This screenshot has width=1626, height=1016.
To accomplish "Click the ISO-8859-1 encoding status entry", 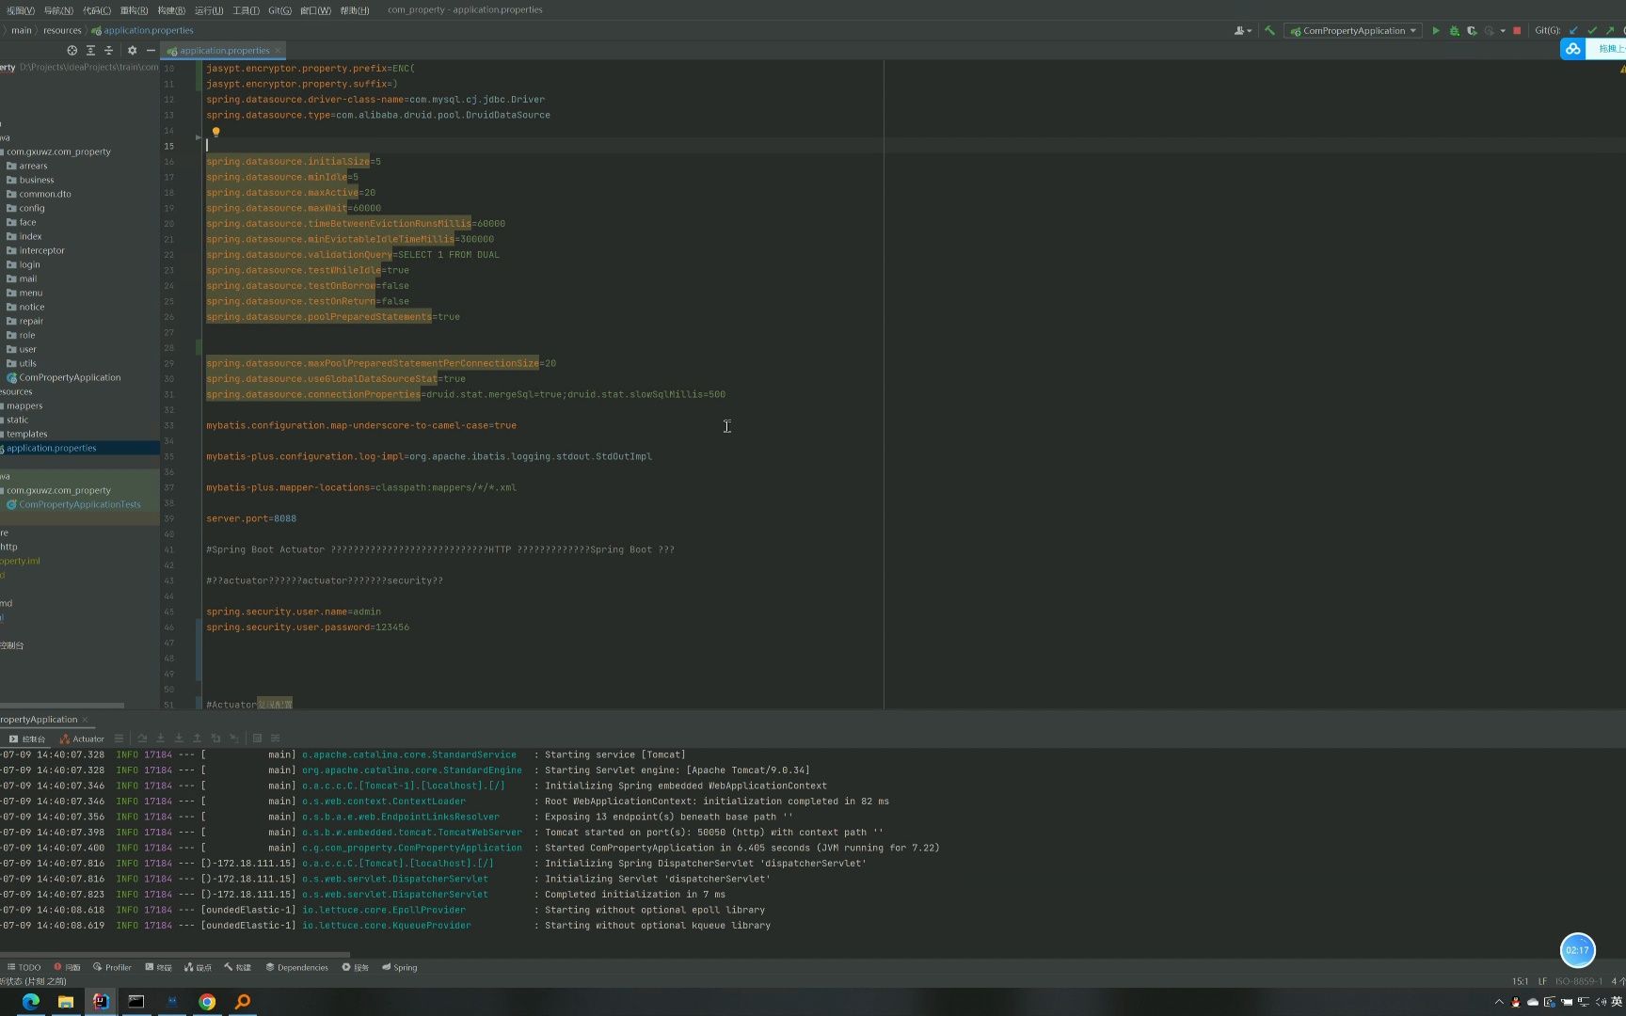I will [x=1578, y=981].
